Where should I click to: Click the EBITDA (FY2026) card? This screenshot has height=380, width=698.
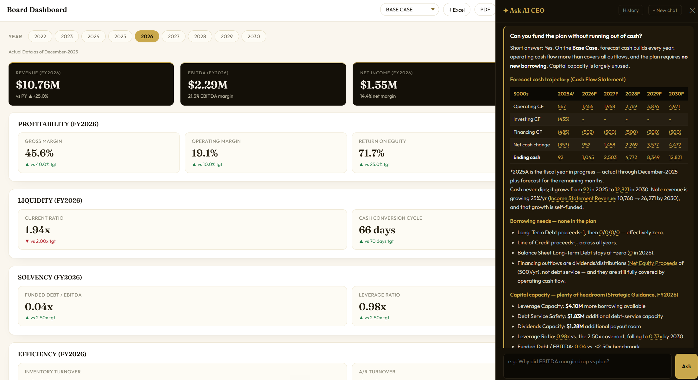(x=263, y=84)
